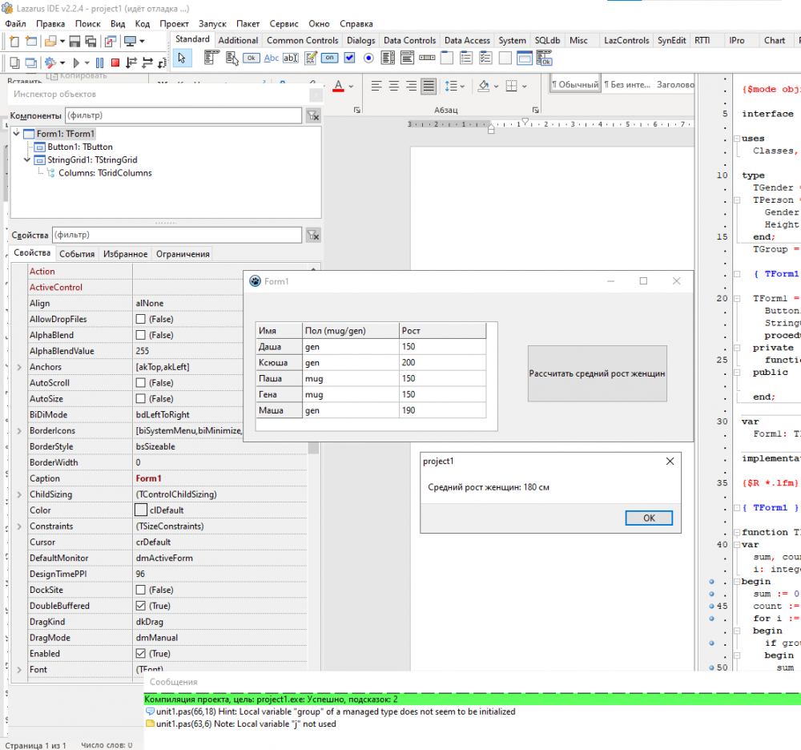Select the TButton component in palette

252,58
